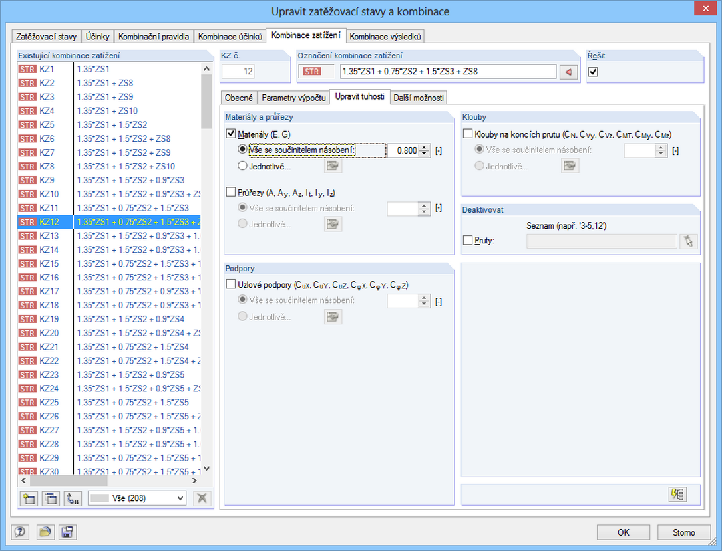Viewport: 722px width, 551px height.
Task: Close the dialog with the X button
Action: pyautogui.click(x=705, y=8)
